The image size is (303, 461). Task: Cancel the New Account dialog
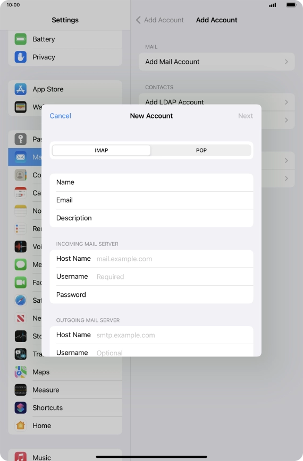[60, 116]
